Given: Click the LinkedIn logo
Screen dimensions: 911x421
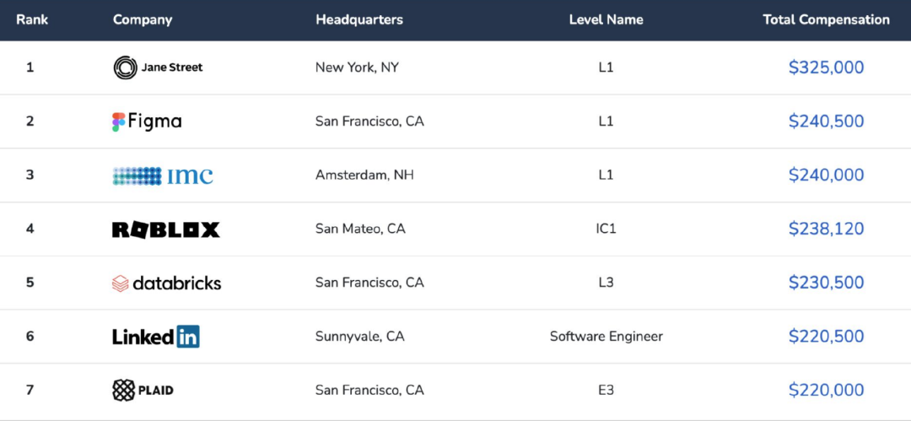Looking at the screenshot, I should point(156,337).
